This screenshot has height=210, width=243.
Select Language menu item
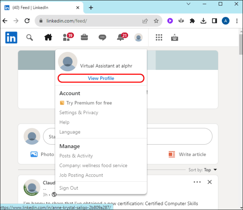coord(70,132)
